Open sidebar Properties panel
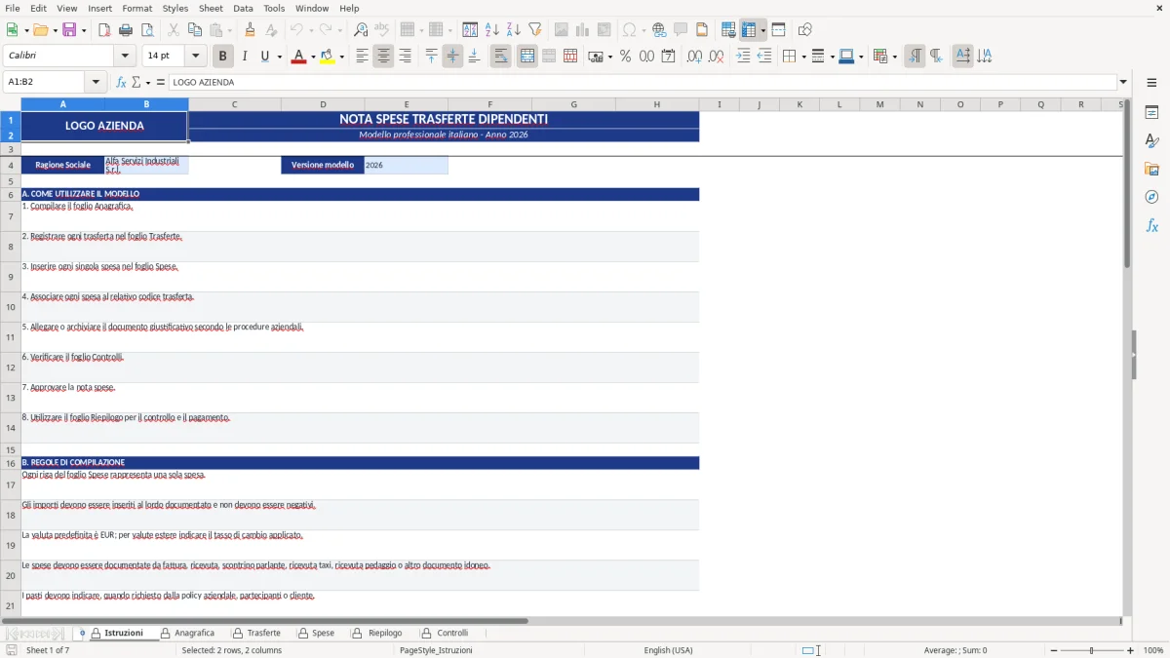Image resolution: width=1170 pixels, height=658 pixels. coord(1151,113)
